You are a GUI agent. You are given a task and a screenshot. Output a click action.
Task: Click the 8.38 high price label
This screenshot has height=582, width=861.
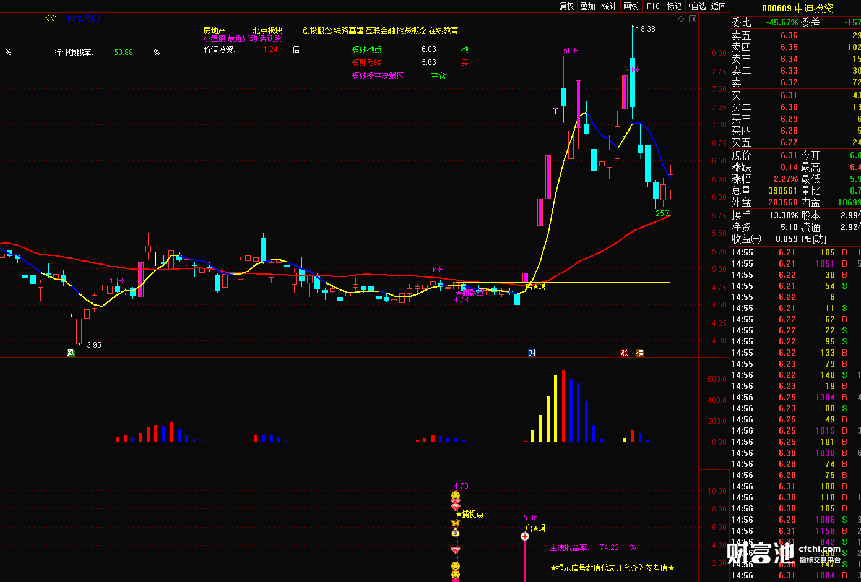click(x=648, y=29)
